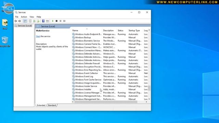Click the Services (Local) header icon
The width and height of the screenshot is (219, 123).
[38, 26]
